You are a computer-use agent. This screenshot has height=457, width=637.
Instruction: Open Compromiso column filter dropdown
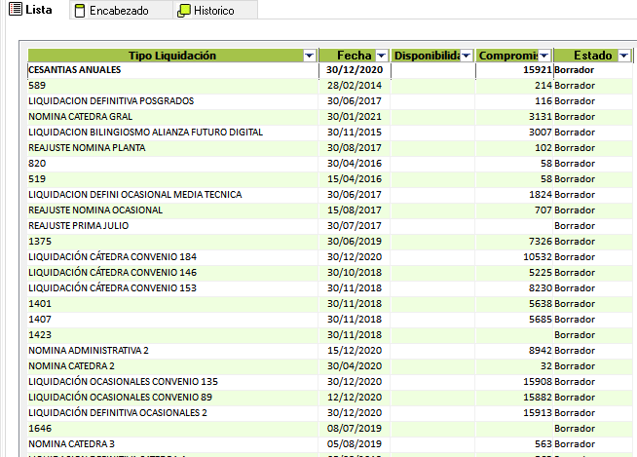[544, 56]
